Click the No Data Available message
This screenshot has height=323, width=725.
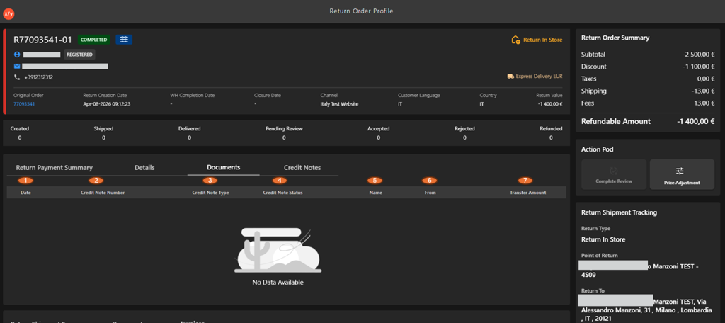click(278, 283)
